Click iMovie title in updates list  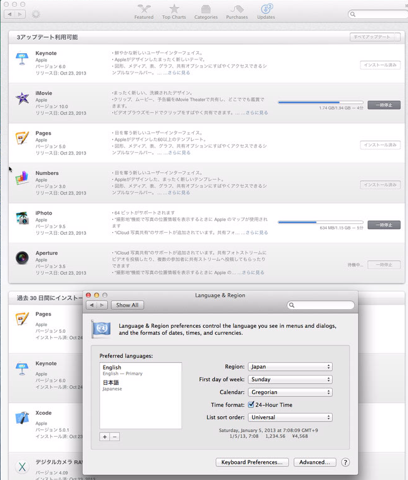[x=44, y=93]
